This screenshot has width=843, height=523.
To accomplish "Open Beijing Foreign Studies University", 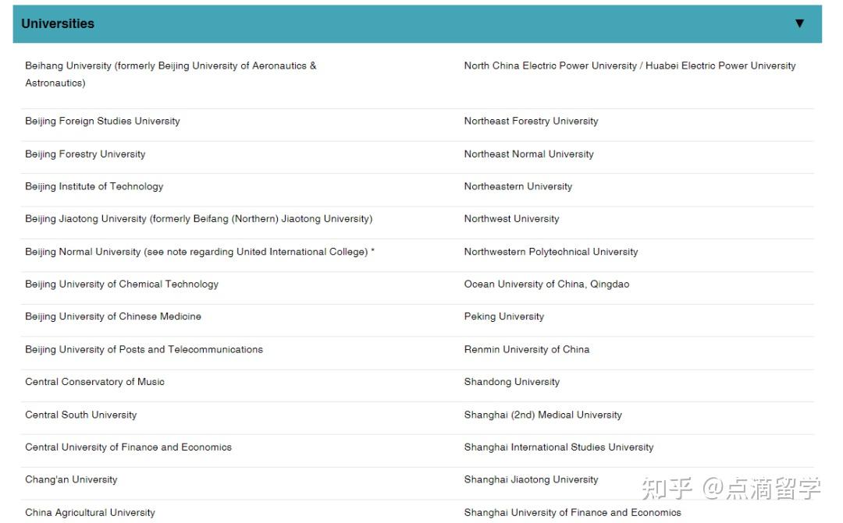I will click(x=101, y=121).
